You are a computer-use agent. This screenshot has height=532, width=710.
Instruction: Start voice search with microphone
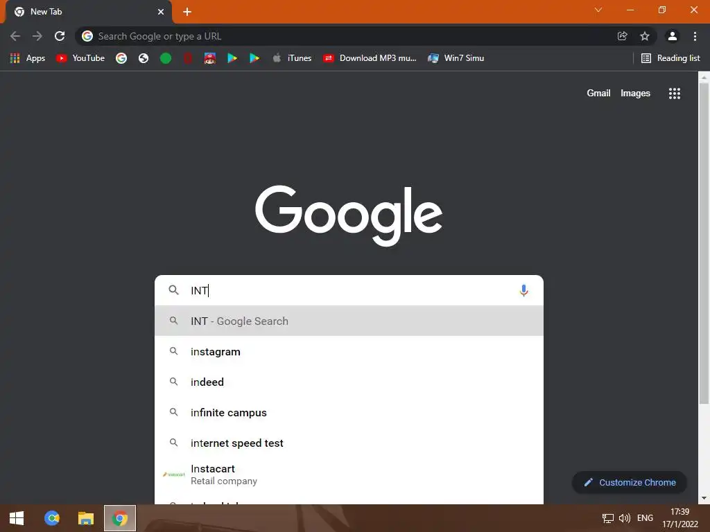524,290
